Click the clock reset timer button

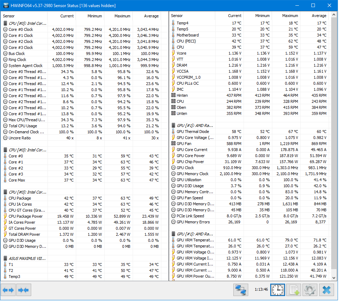278,290
